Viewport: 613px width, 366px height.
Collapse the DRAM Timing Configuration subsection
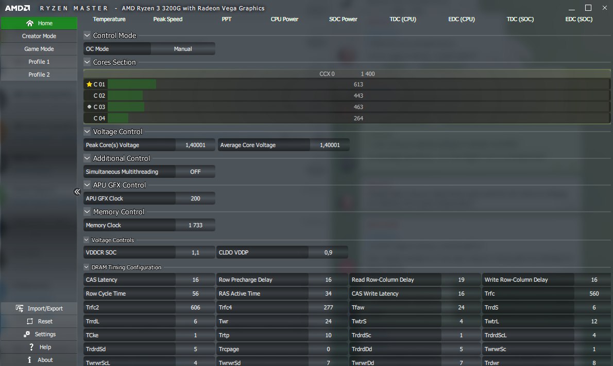click(x=87, y=267)
